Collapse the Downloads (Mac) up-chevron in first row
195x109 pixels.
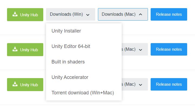[141, 14]
